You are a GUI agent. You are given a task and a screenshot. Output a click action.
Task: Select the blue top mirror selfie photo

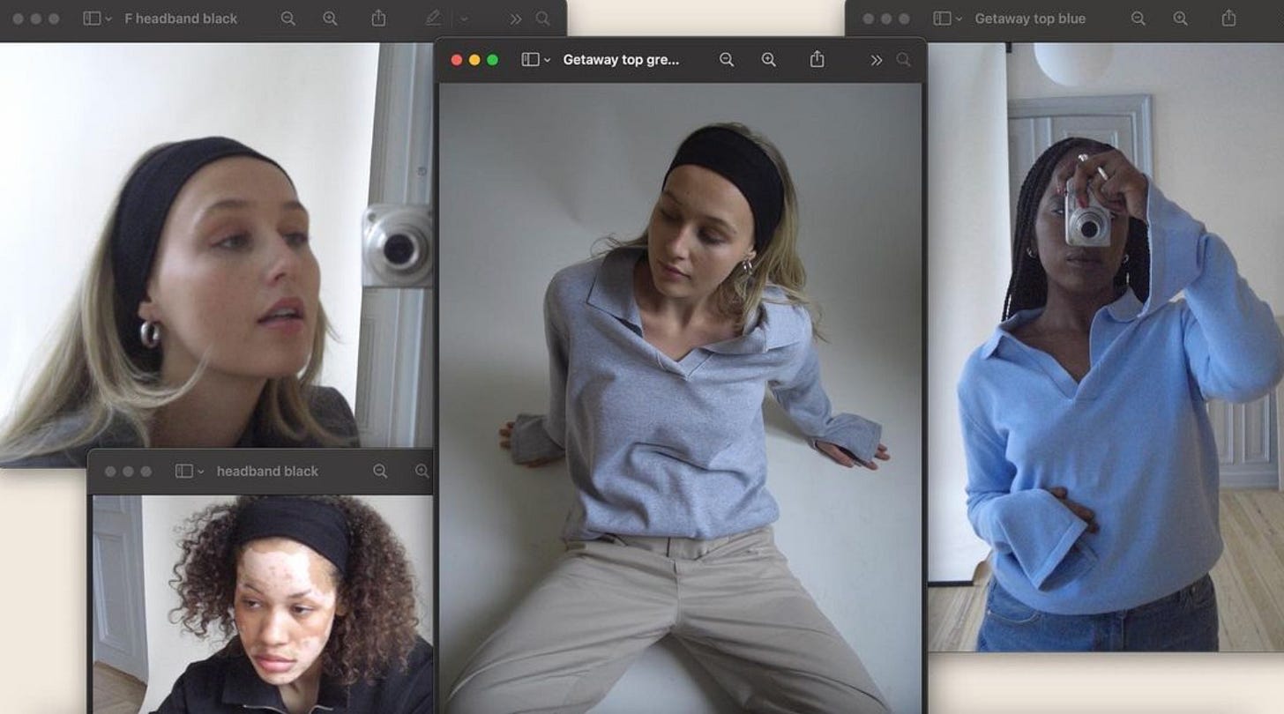(1106, 347)
